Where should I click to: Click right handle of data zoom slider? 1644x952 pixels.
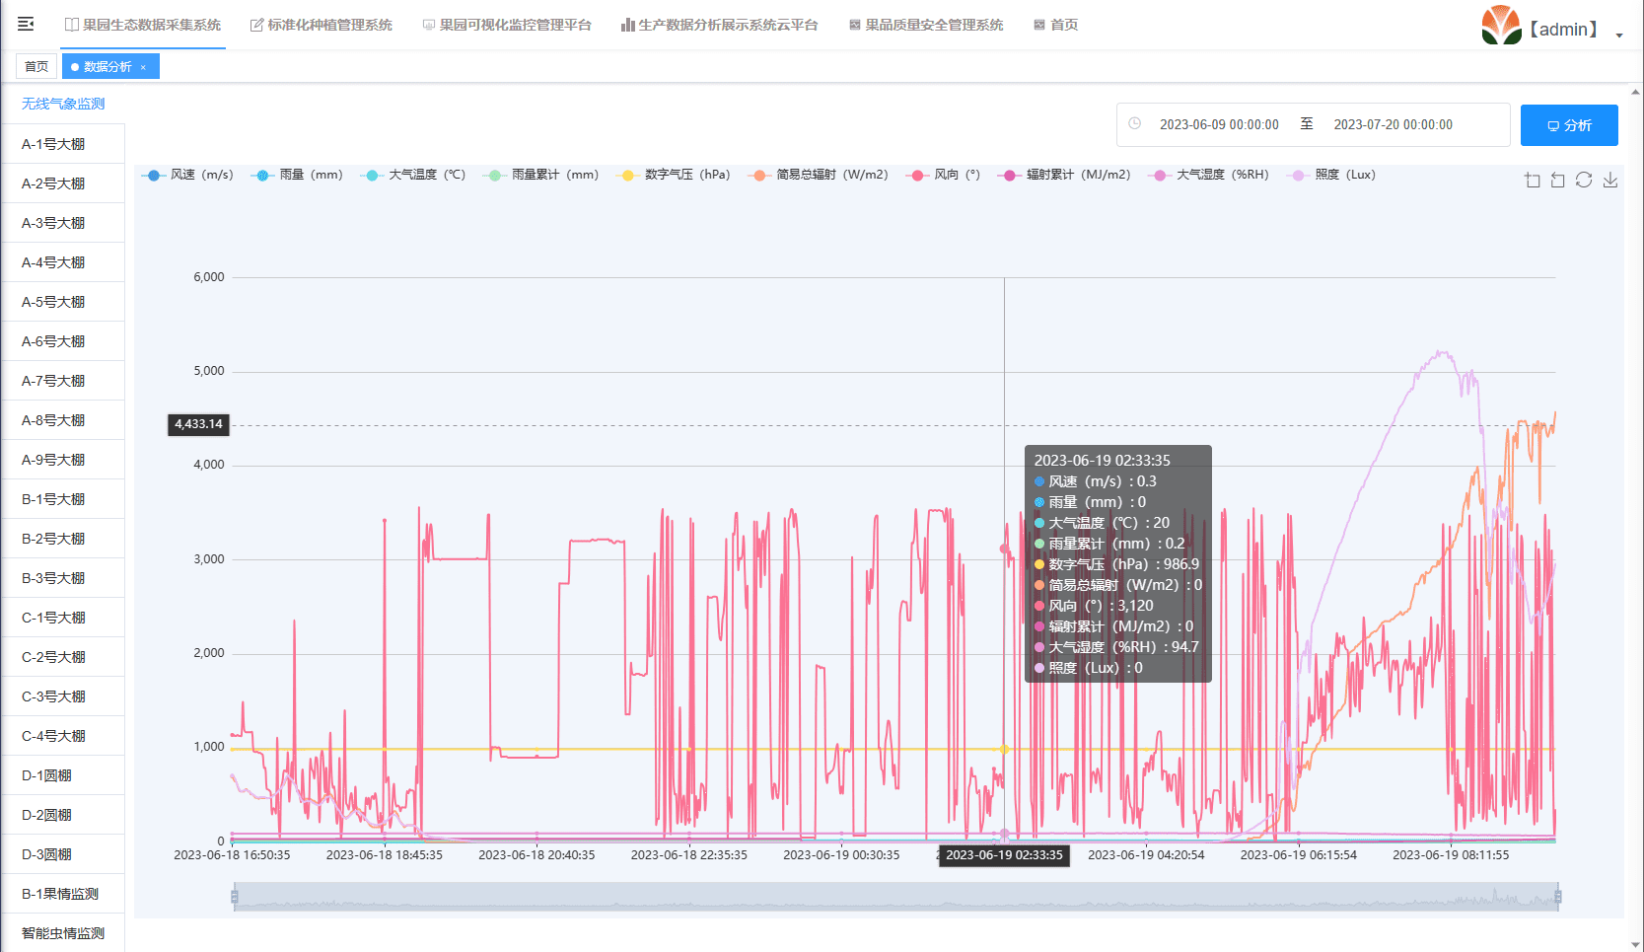[1558, 897]
